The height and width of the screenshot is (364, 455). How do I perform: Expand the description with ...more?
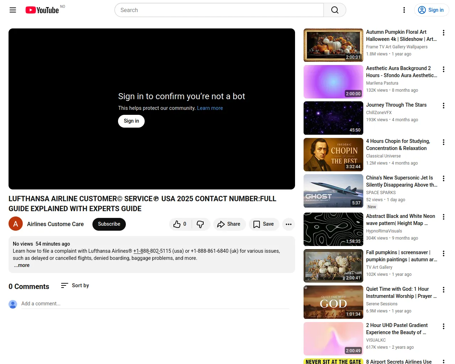(x=22, y=266)
